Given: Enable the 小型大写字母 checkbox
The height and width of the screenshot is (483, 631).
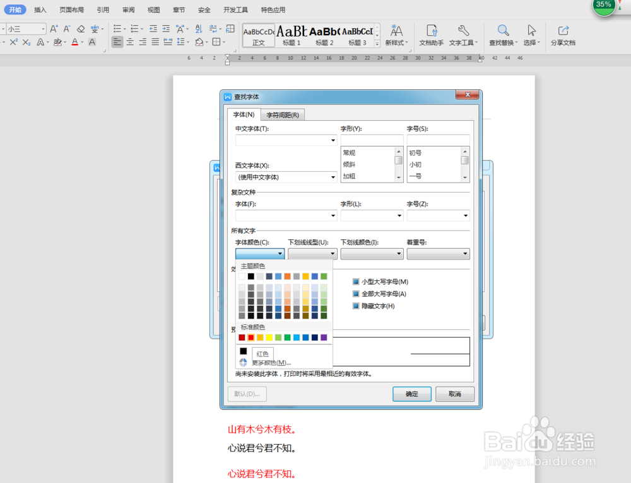Looking at the screenshot, I should pyautogui.click(x=355, y=282).
